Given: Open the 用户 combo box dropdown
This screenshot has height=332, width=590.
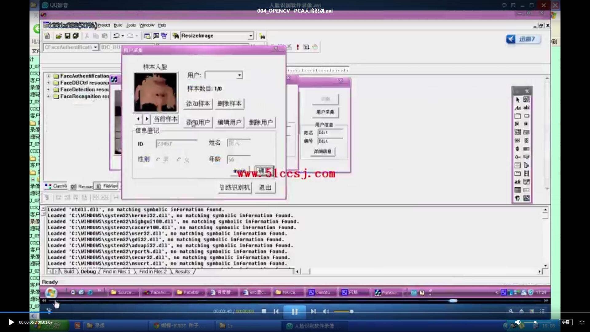Looking at the screenshot, I should pyautogui.click(x=239, y=75).
